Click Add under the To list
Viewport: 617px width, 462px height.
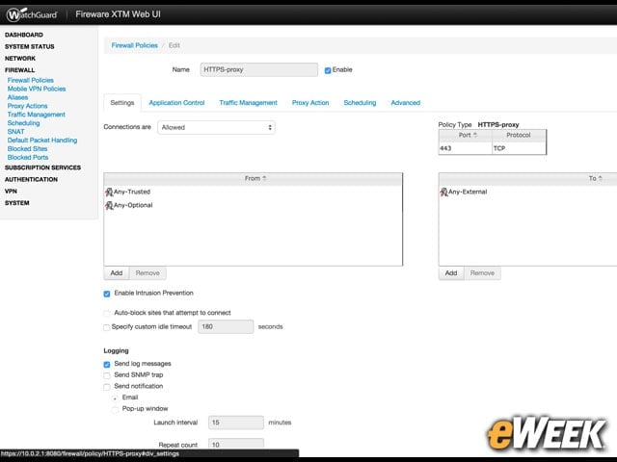point(451,273)
